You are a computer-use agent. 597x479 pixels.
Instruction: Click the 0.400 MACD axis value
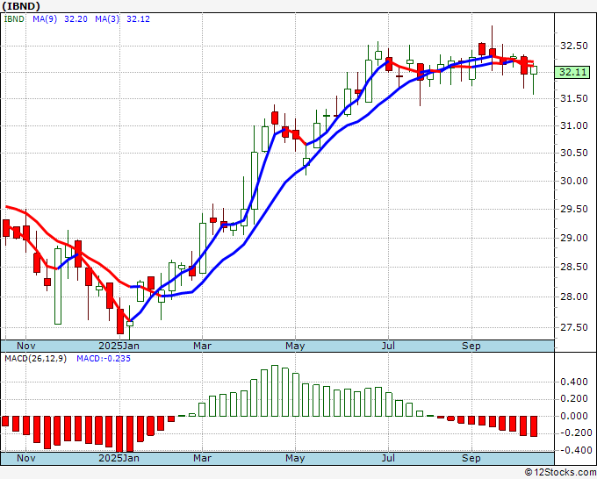point(576,382)
